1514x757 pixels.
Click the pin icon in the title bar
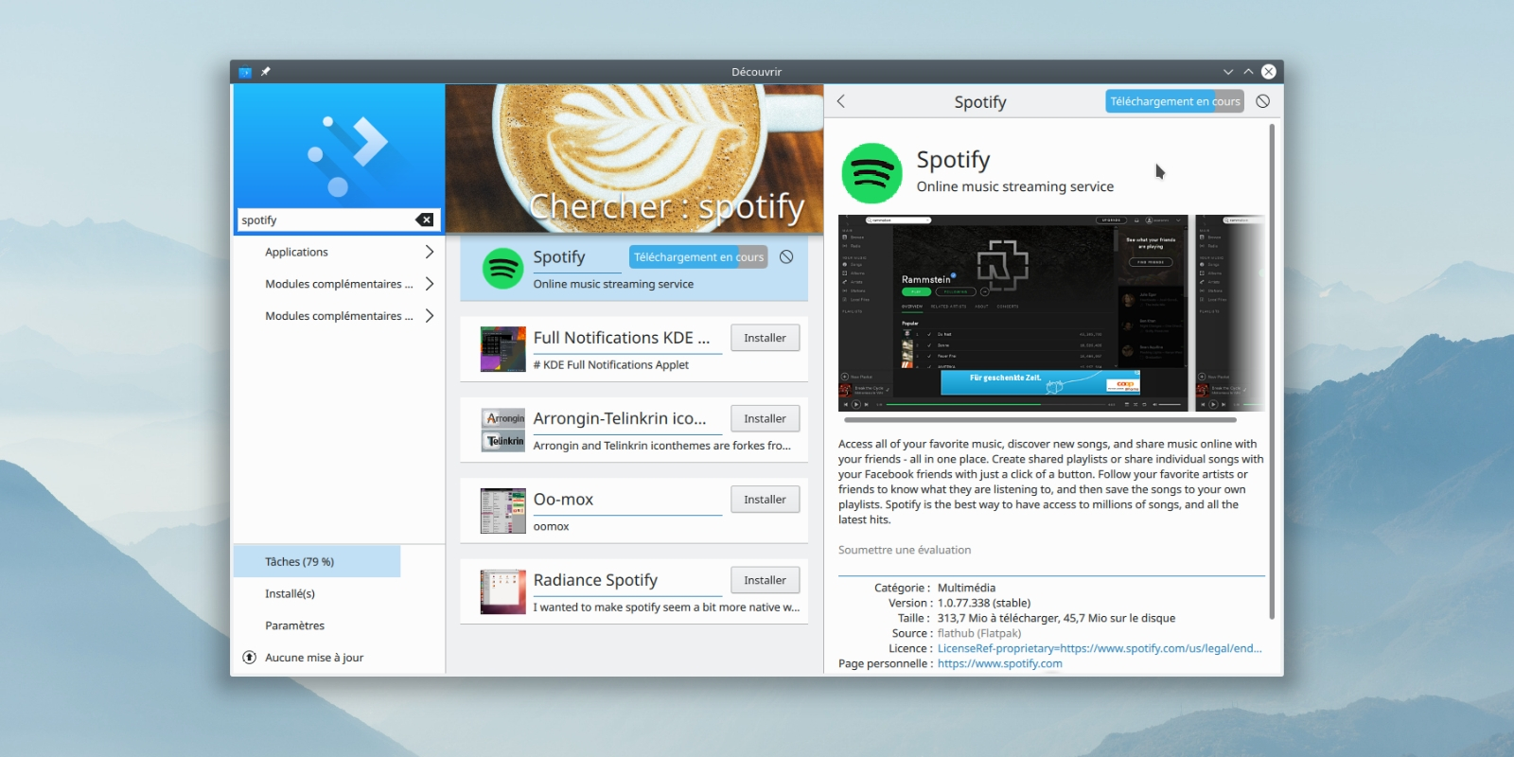tap(266, 72)
